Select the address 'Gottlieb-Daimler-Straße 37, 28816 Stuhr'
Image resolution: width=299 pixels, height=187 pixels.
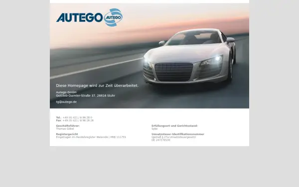point(86,96)
